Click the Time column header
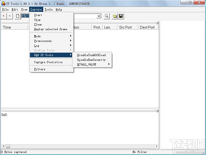The image size is (206, 155). point(14,27)
